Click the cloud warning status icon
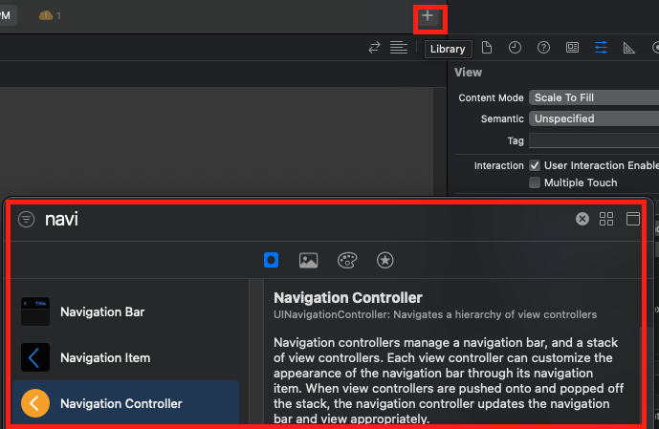 [x=46, y=15]
